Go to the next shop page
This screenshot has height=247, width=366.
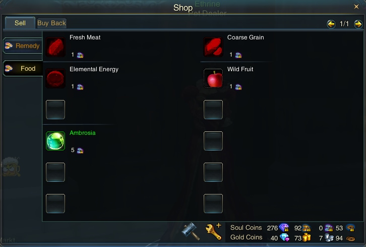pyautogui.click(x=358, y=24)
